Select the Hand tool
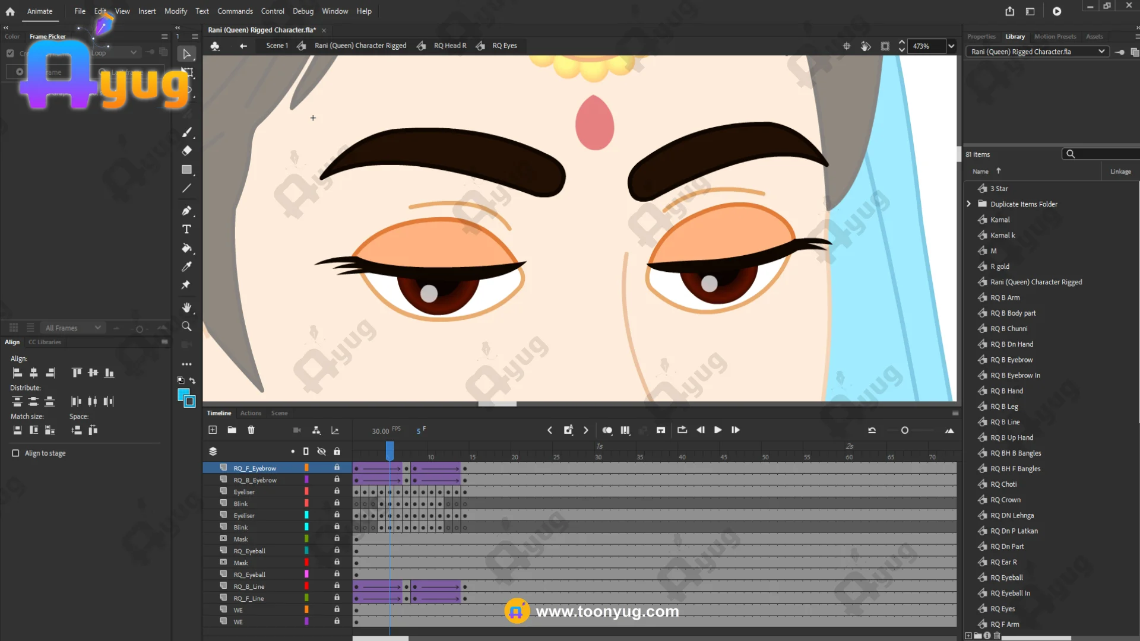 pyautogui.click(x=186, y=307)
